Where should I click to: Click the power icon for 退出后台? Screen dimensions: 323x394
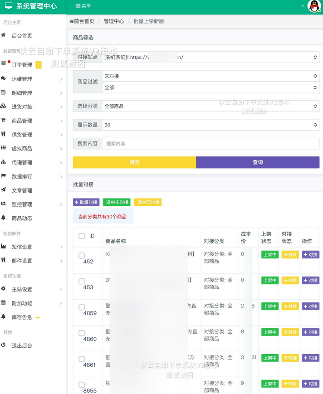[3, 345]
